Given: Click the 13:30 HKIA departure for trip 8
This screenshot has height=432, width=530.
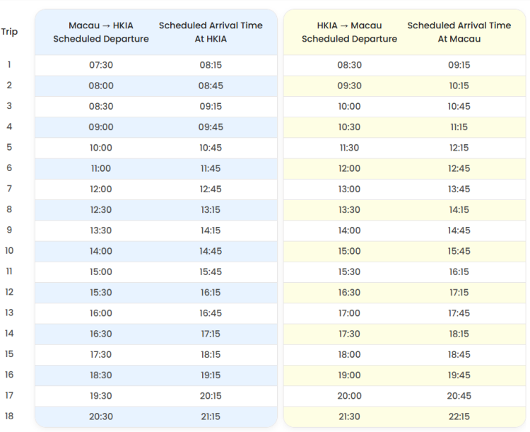Looking at the screenshot, I should coord(349,209).
